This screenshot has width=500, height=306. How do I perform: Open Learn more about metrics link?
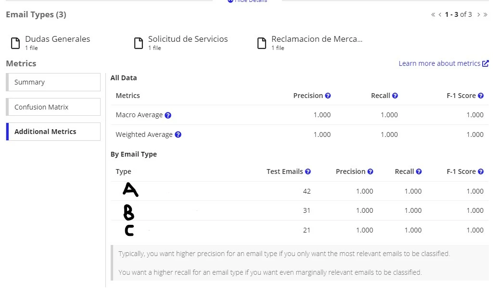(x=444, y=63)
